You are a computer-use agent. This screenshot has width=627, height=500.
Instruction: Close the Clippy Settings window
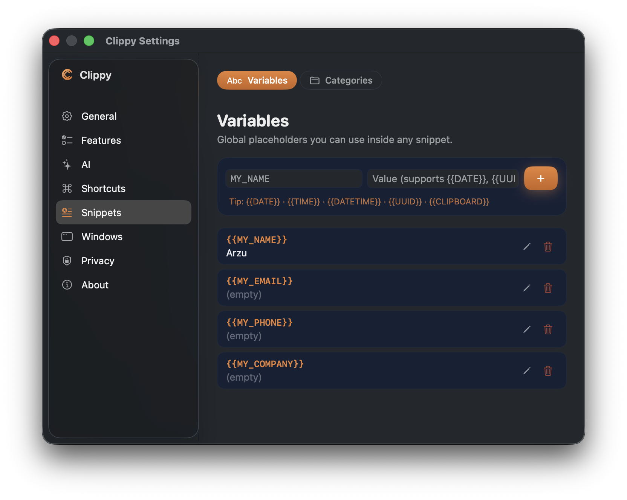(x=54, y=41)
